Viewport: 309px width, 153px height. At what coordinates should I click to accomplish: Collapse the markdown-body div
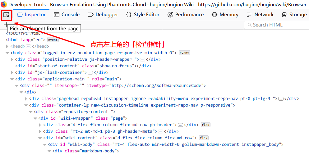(x=49, y=151)
